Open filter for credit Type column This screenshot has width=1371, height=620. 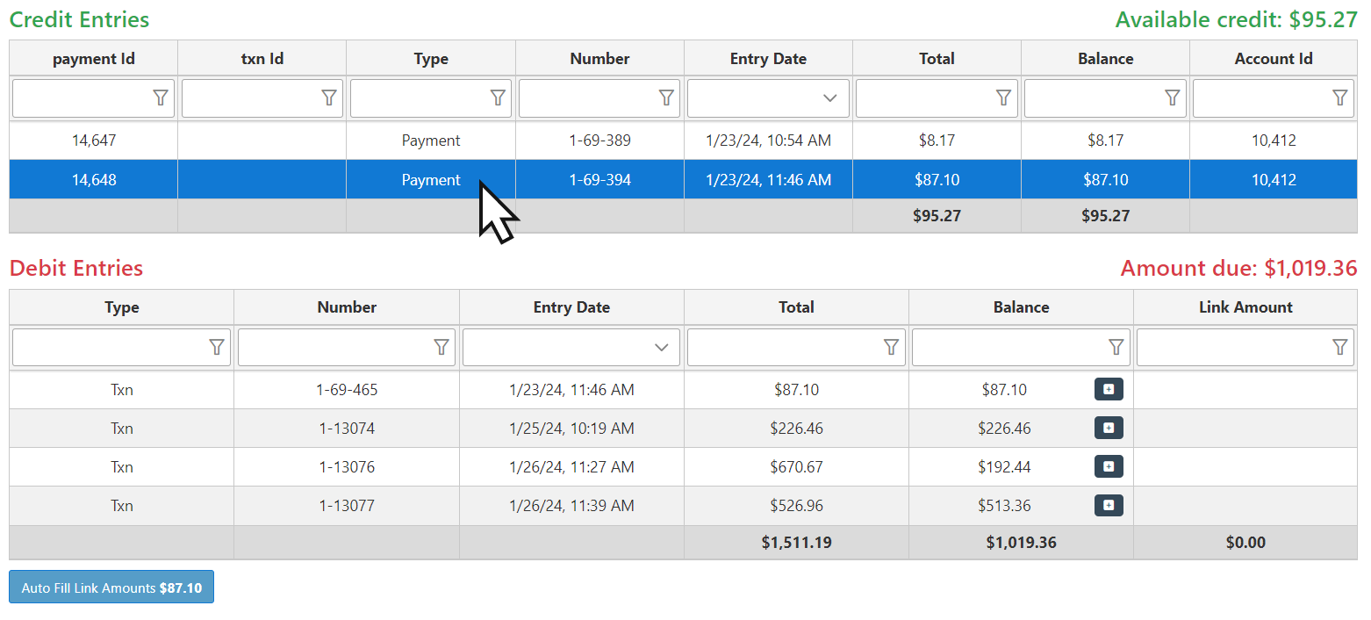coord(498,98)
